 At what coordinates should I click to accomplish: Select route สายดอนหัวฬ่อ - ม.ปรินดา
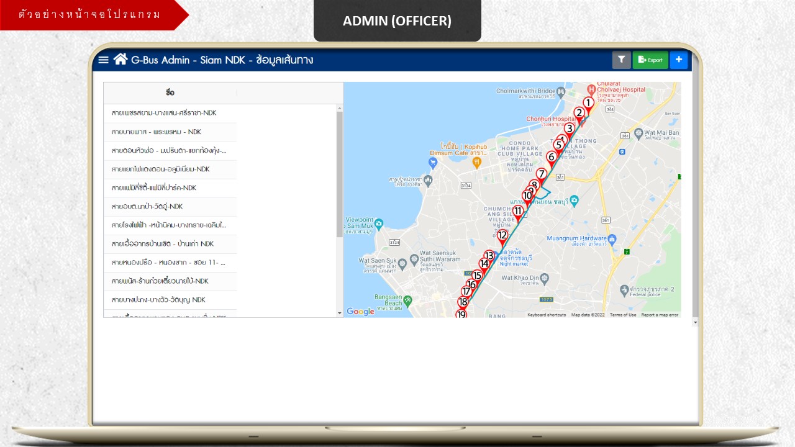[x=170, y=150]
